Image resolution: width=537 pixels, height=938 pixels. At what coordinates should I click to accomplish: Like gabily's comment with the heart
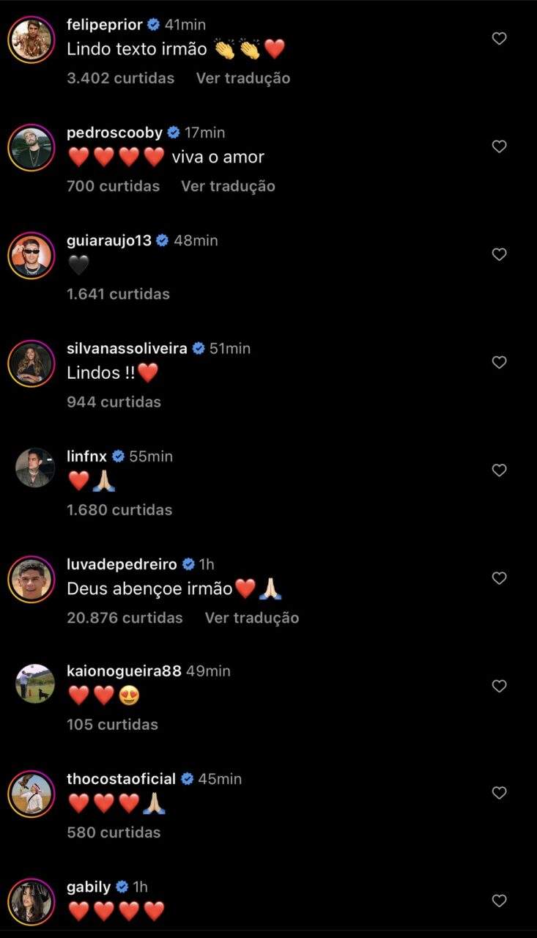[499, 901]
